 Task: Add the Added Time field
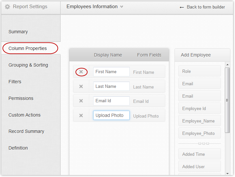pyautogui.click(x=199, y=154)
